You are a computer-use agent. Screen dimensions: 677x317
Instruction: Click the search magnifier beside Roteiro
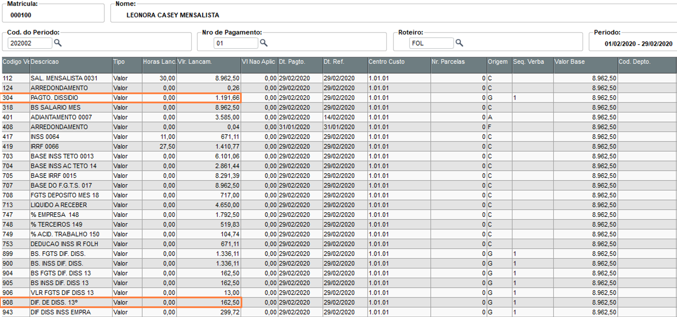(459, 43)
